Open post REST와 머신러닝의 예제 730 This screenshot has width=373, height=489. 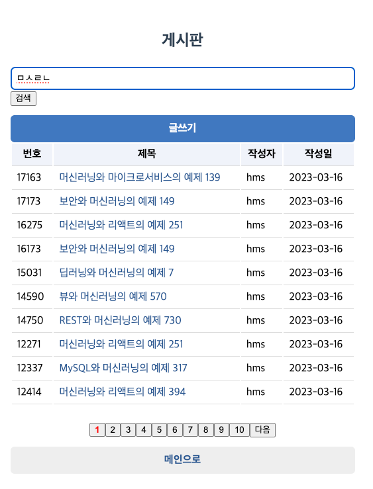120,320
